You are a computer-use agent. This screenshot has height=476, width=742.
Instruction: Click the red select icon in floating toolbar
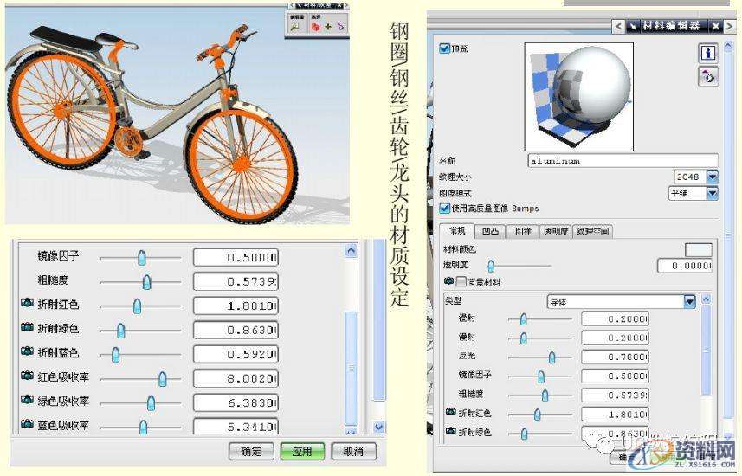coord(316,27)
